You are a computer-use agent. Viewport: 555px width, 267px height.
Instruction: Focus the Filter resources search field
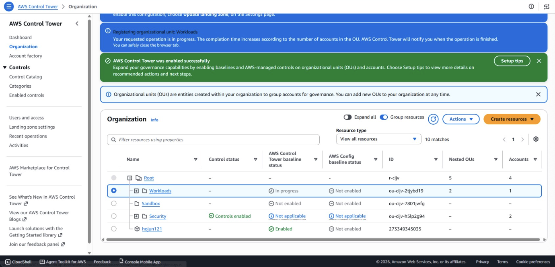coord(213,140)
